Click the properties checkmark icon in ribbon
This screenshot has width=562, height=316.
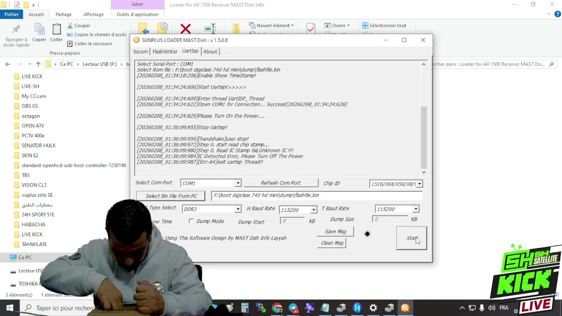311,29
